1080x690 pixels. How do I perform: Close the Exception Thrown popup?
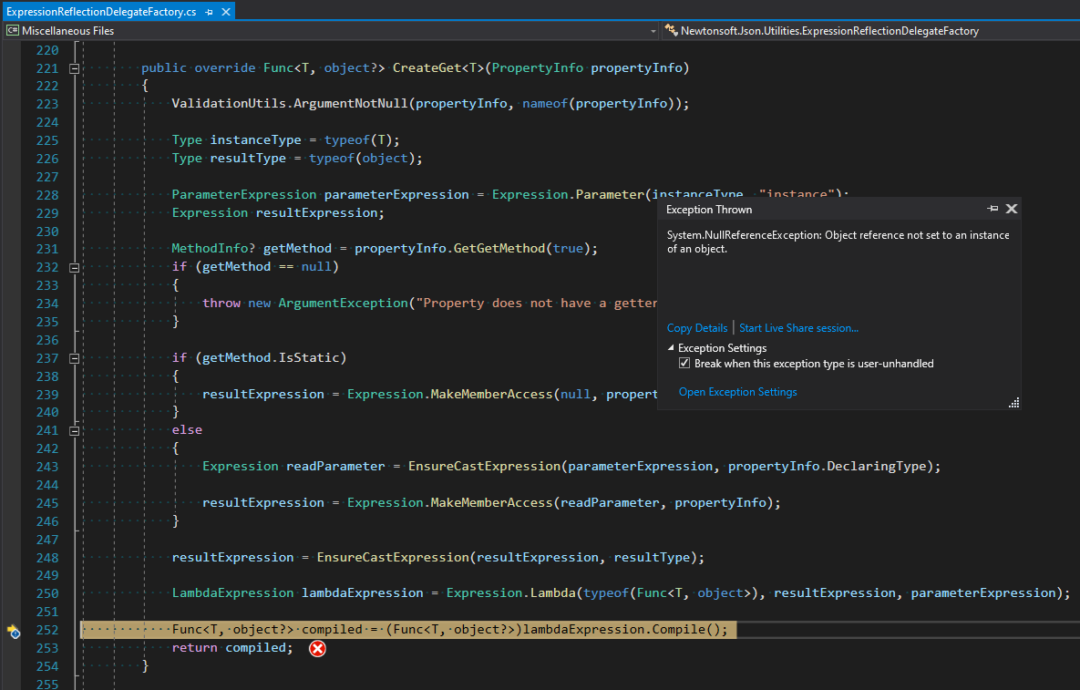[x=1012, y=209]
